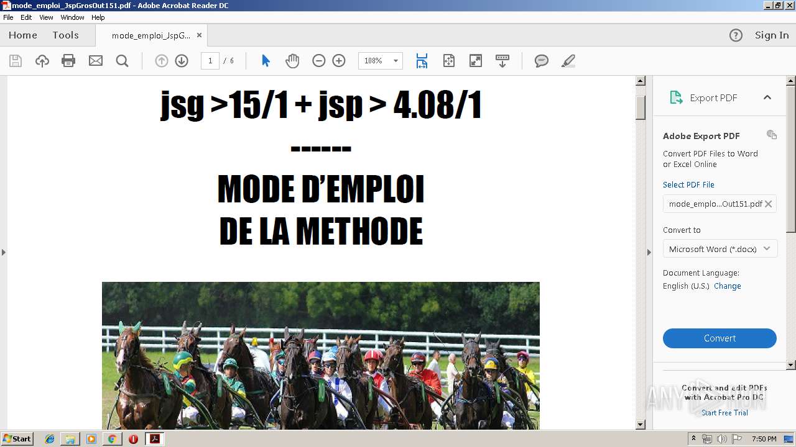Click the Export PDF panel icon

tap(675, 97)
